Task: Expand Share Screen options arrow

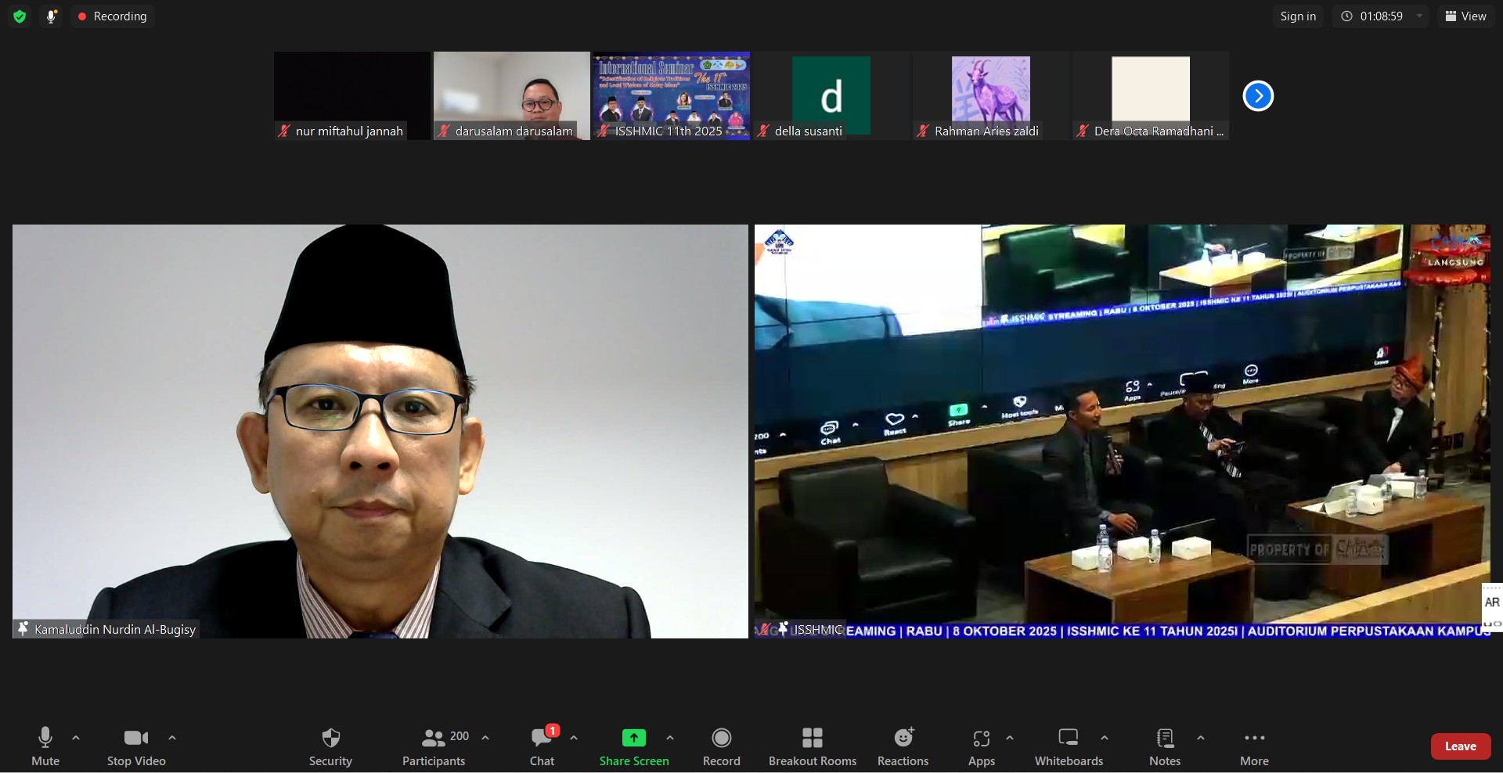Action: (670, 738)
